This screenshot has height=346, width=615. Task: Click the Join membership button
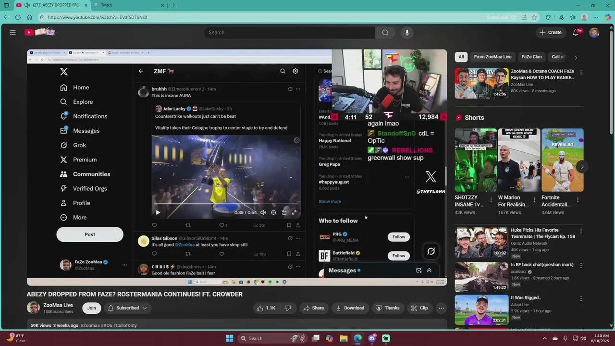tap(91, 308)
